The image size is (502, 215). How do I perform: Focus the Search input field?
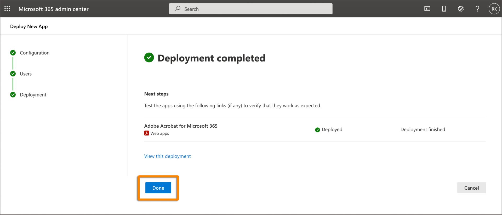click(x=251, y=9)
